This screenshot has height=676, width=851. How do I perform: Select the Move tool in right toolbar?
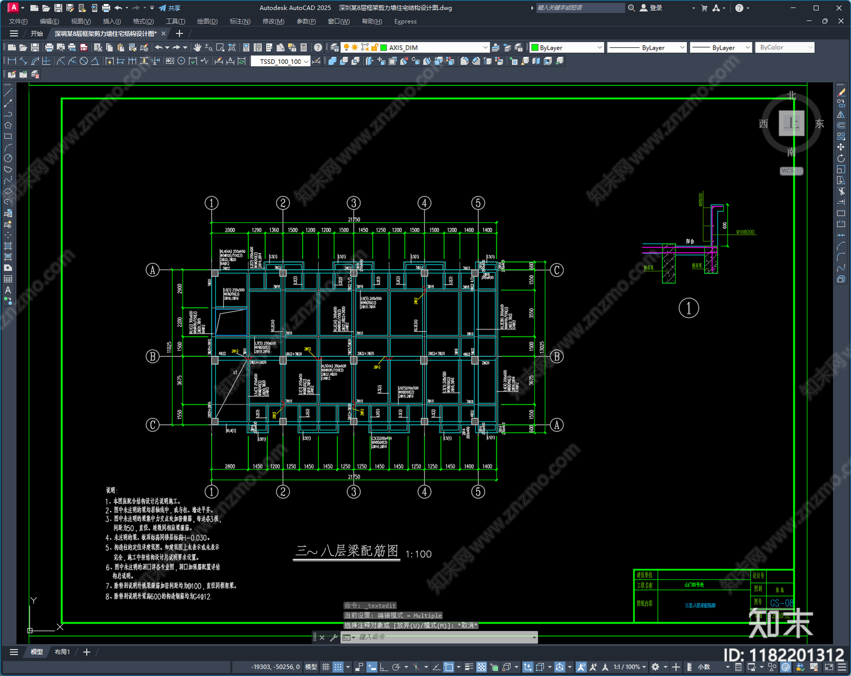841,147
